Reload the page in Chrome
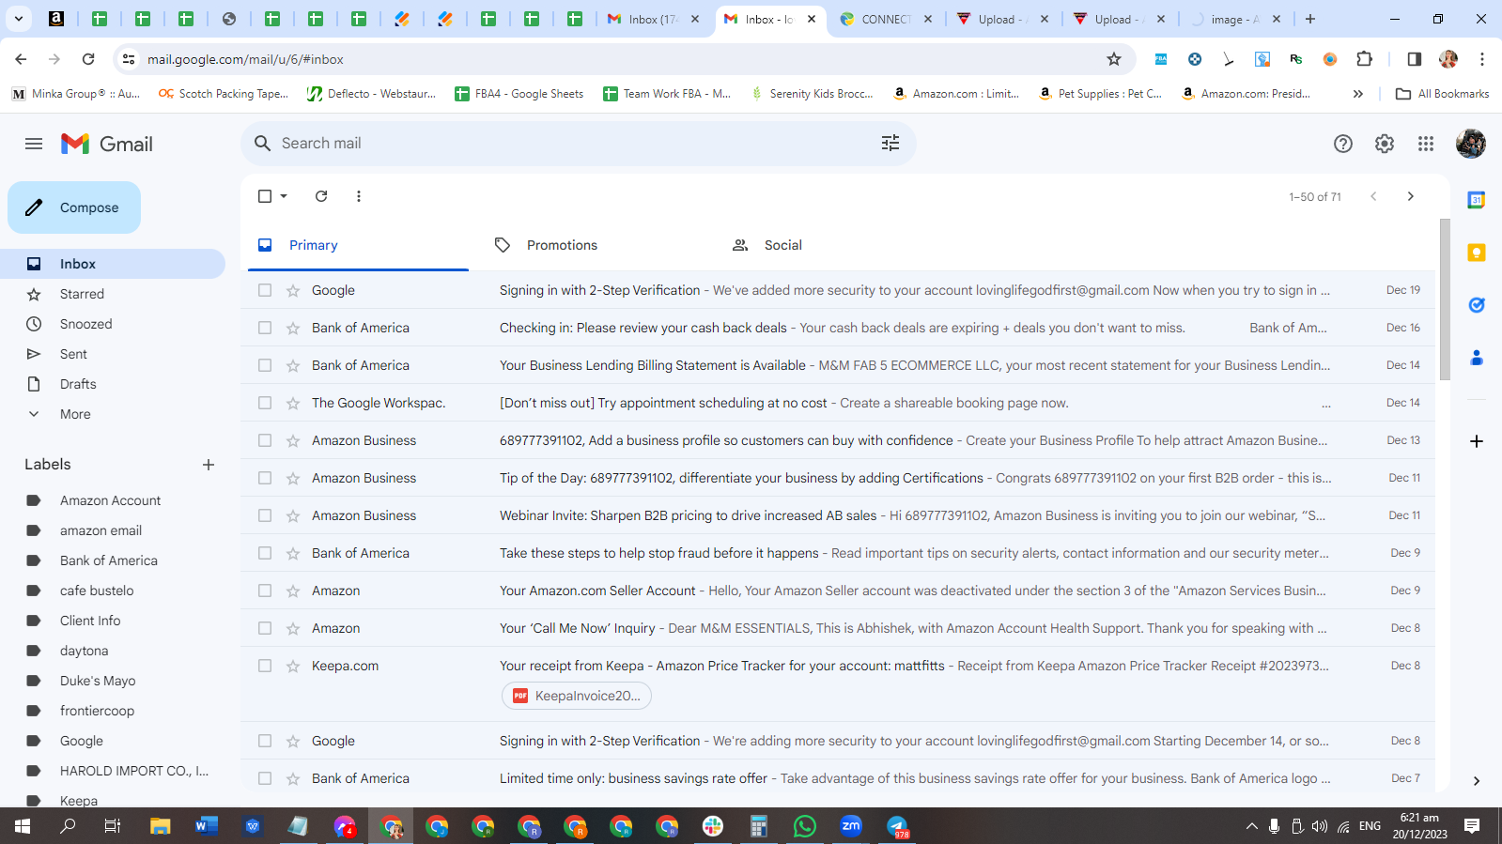 (x=88, y=59)
